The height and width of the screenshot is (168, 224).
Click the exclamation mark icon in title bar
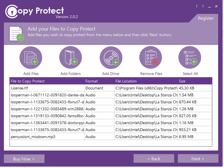[x=197, y=6]
